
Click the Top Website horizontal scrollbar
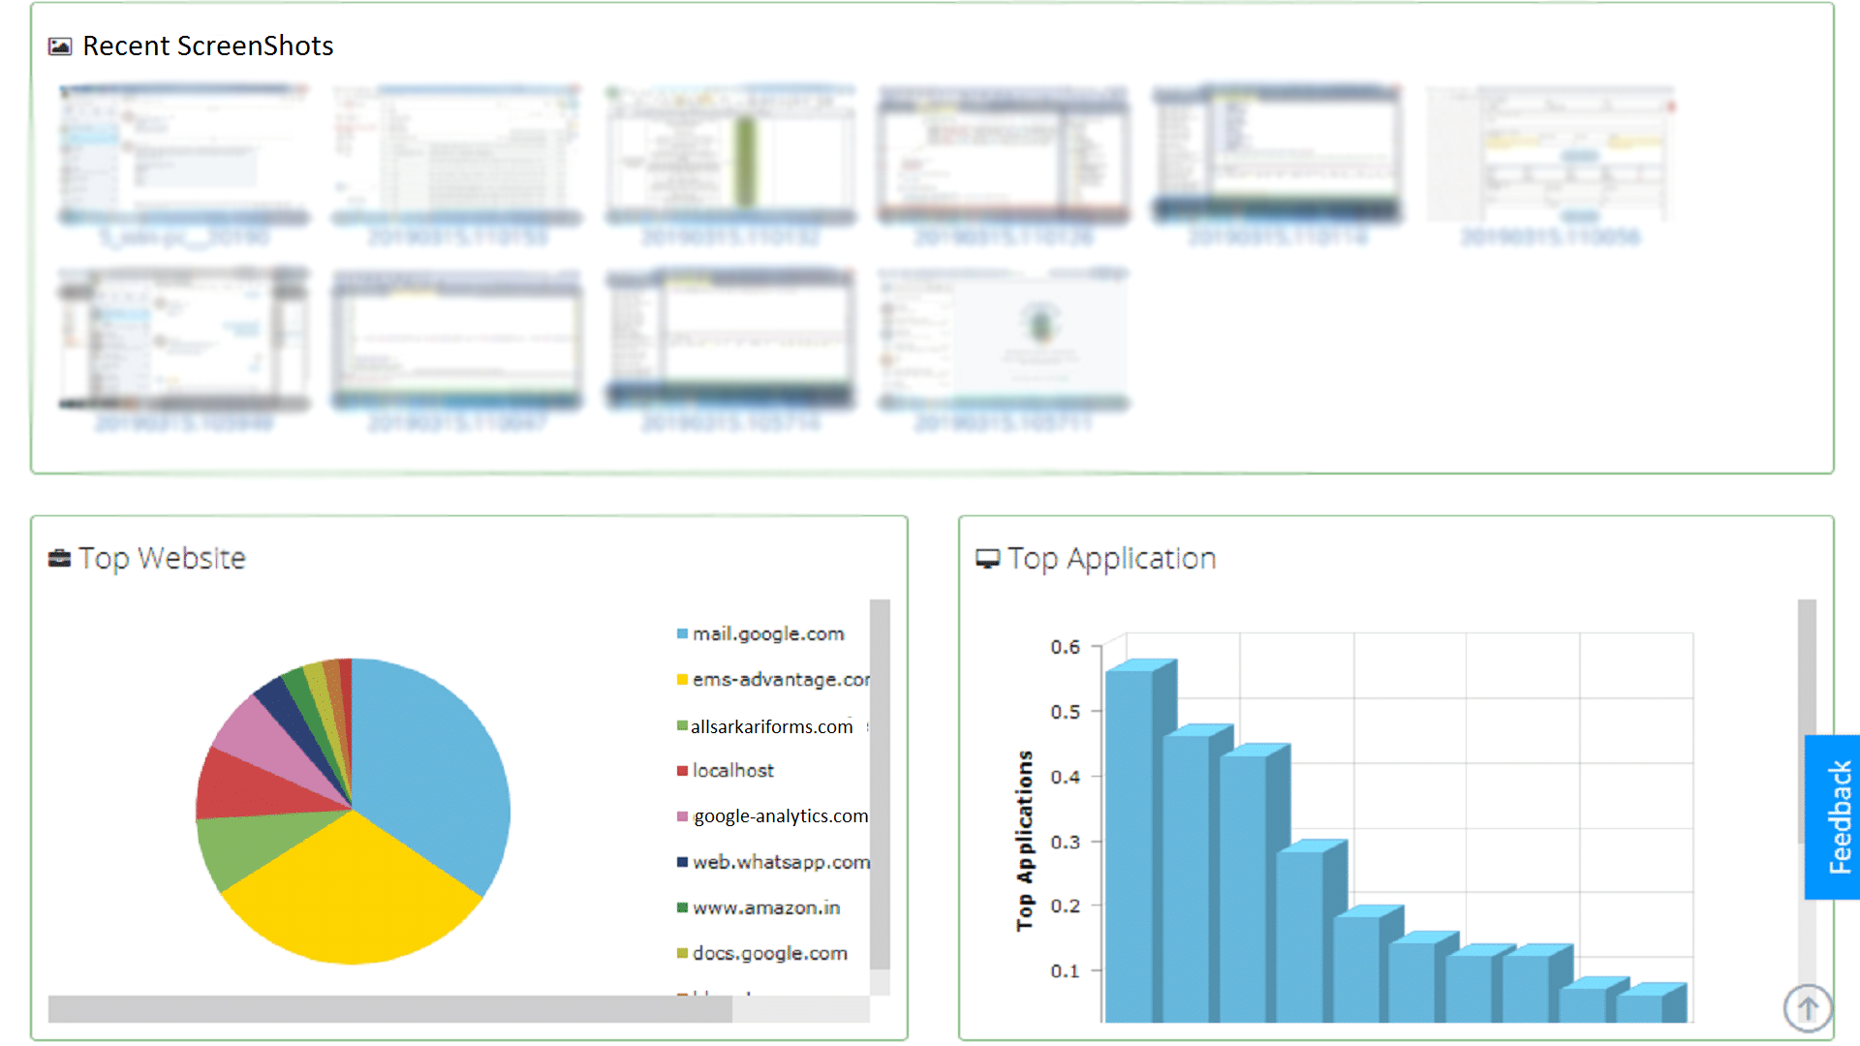[389, 1009]
